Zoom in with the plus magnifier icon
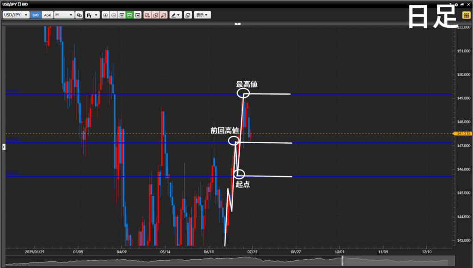473x268 pixels. [105, 15]
